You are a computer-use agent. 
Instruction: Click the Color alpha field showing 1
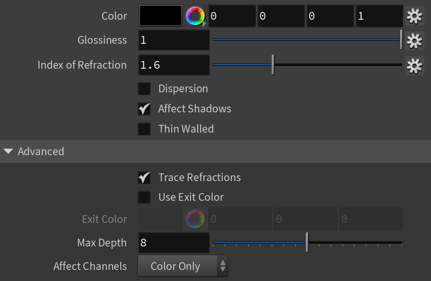pos(380,16)
